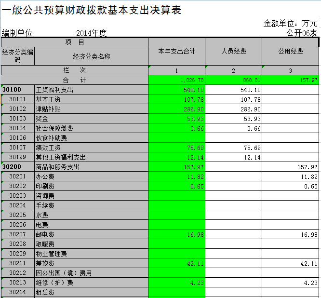Select the title 一般公共预算财政拨款基本支出决算表
Viewport: 321px width, 298px height.
[x=92, y=10]
